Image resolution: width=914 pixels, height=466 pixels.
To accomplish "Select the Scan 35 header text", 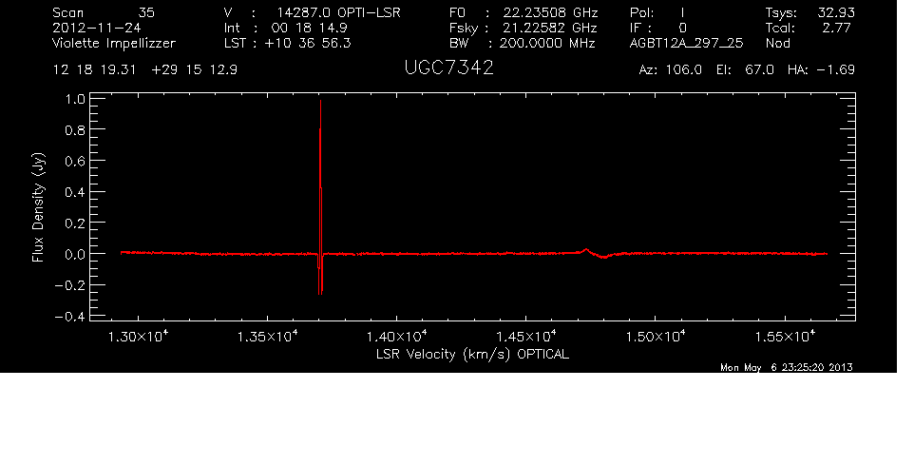I will pyautogui.click(x=104, y=12).
